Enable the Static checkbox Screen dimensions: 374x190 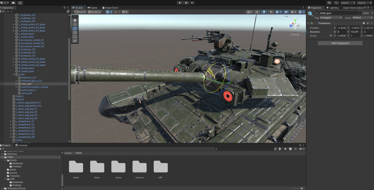pyautogui.click(x=360, y=13)
